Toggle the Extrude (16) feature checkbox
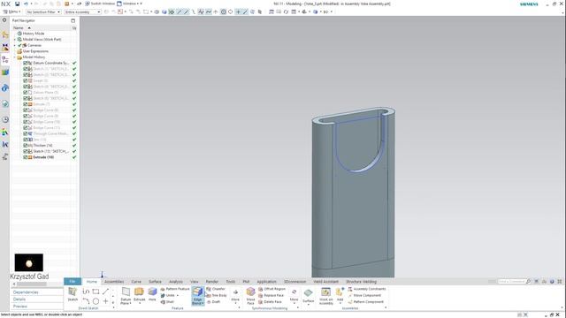 pos(26,157)
